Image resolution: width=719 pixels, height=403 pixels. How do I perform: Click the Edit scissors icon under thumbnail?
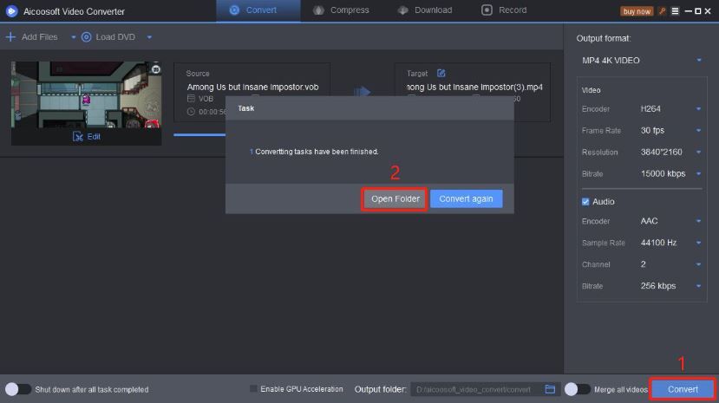pos(78,136)
